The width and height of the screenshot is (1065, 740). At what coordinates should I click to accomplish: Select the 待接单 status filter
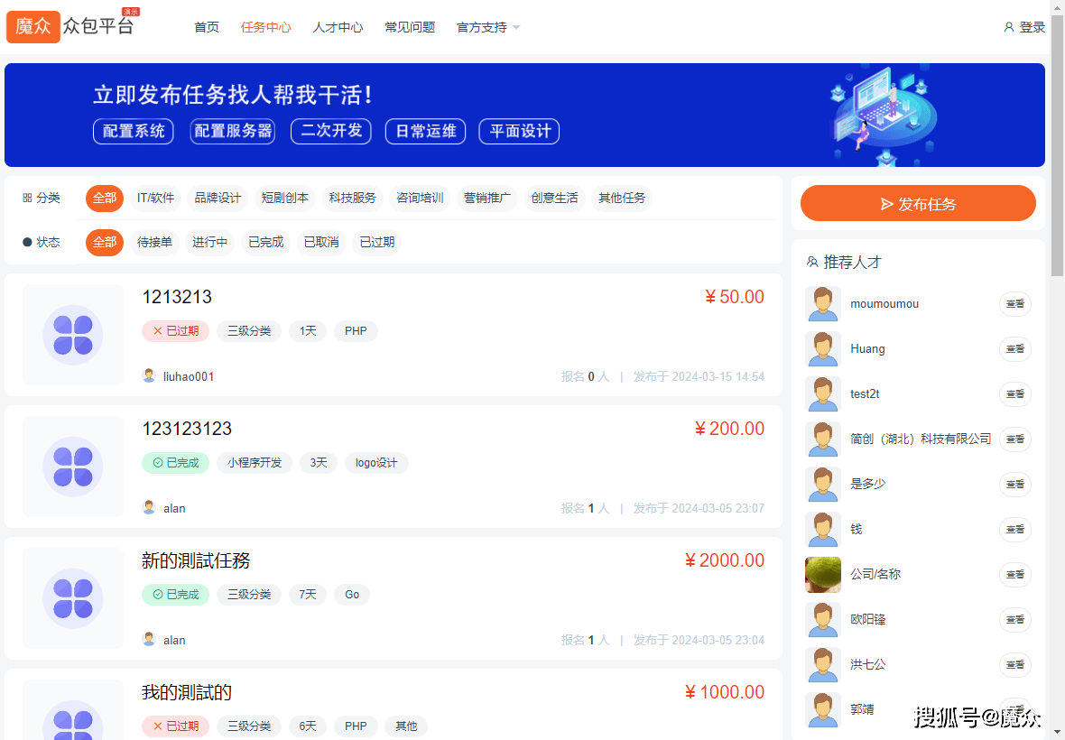[153, 242]
